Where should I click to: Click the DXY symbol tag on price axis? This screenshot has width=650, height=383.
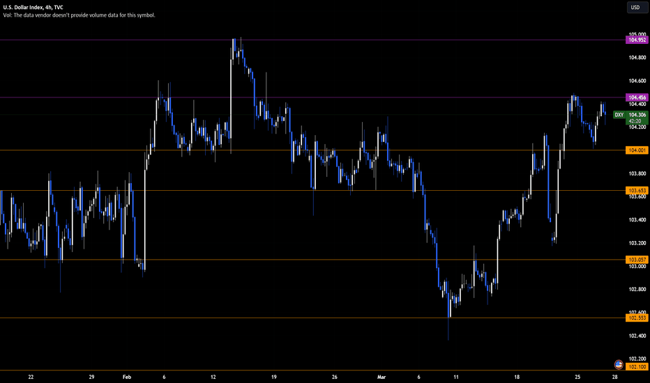pos(619,115)
